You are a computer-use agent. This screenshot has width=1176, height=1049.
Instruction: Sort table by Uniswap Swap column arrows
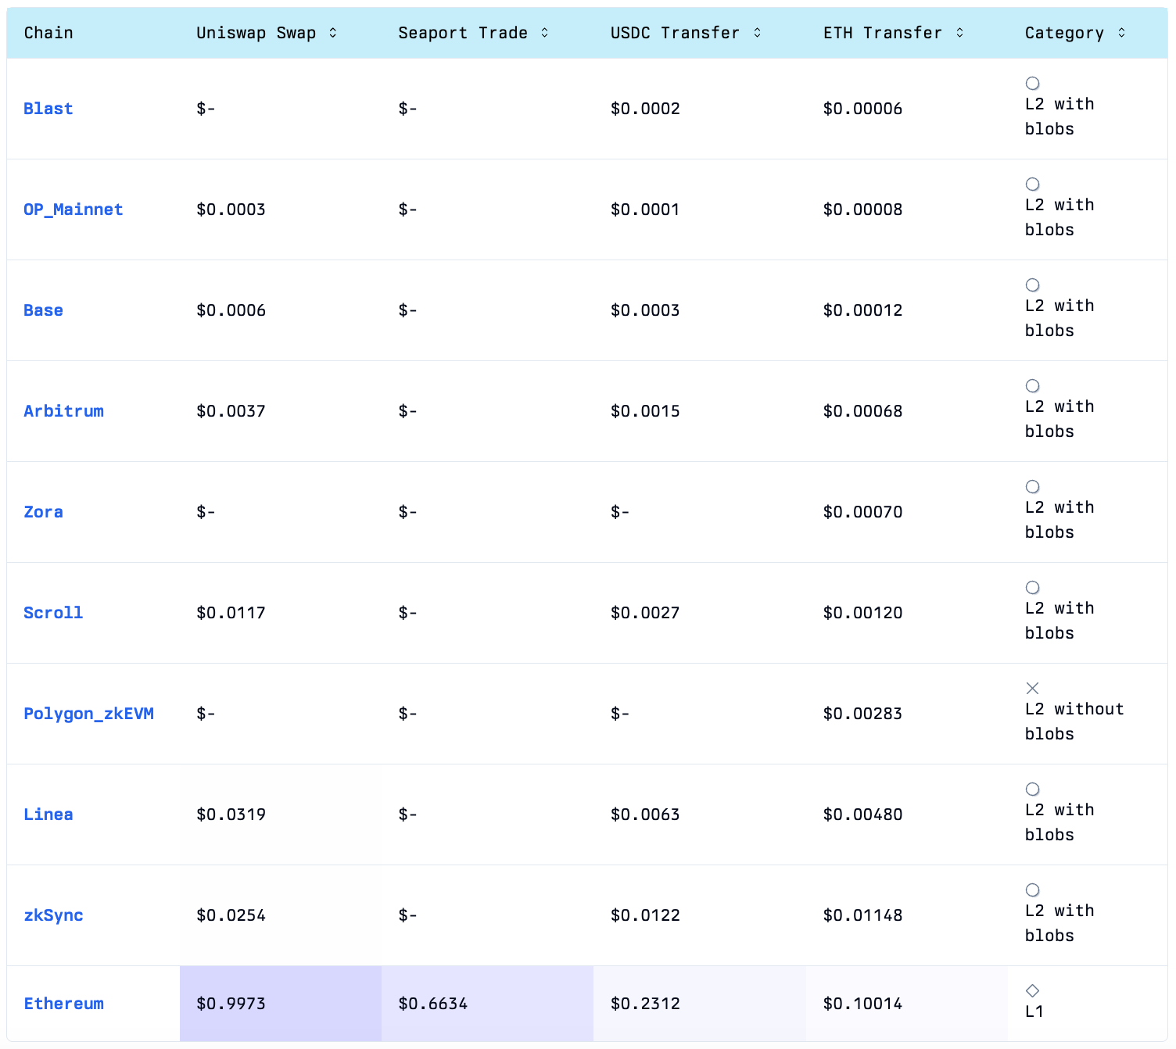click(x=333, y=33)
